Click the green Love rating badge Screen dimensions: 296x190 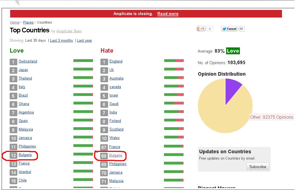pyautogui.click(x=233, y=51)
